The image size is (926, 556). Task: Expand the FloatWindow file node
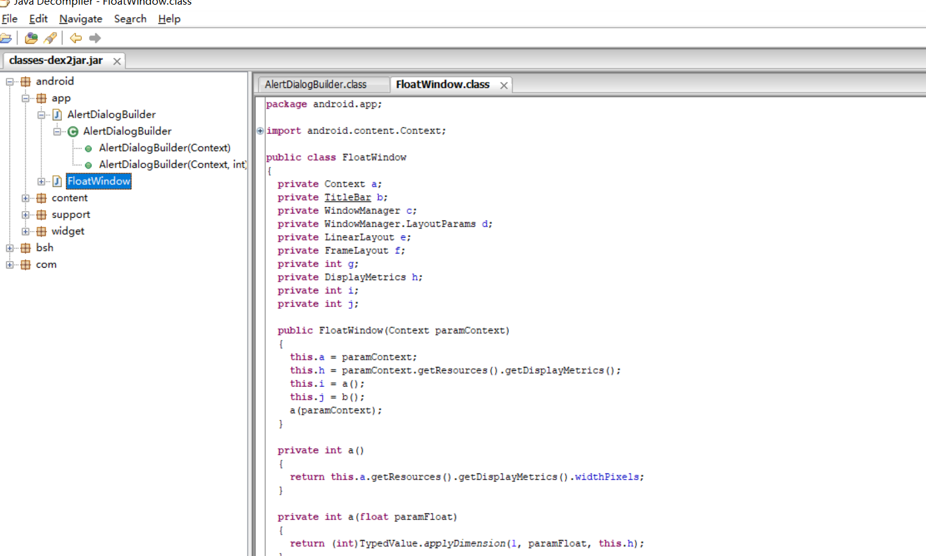pyautogui.click(x=41, y=181)
